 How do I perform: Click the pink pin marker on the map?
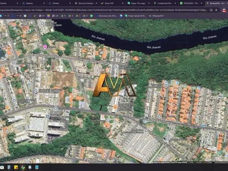coord(45,47)
